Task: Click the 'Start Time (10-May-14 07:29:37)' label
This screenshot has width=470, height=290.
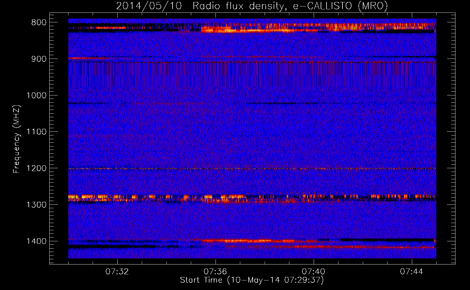Action: (252, 280)
